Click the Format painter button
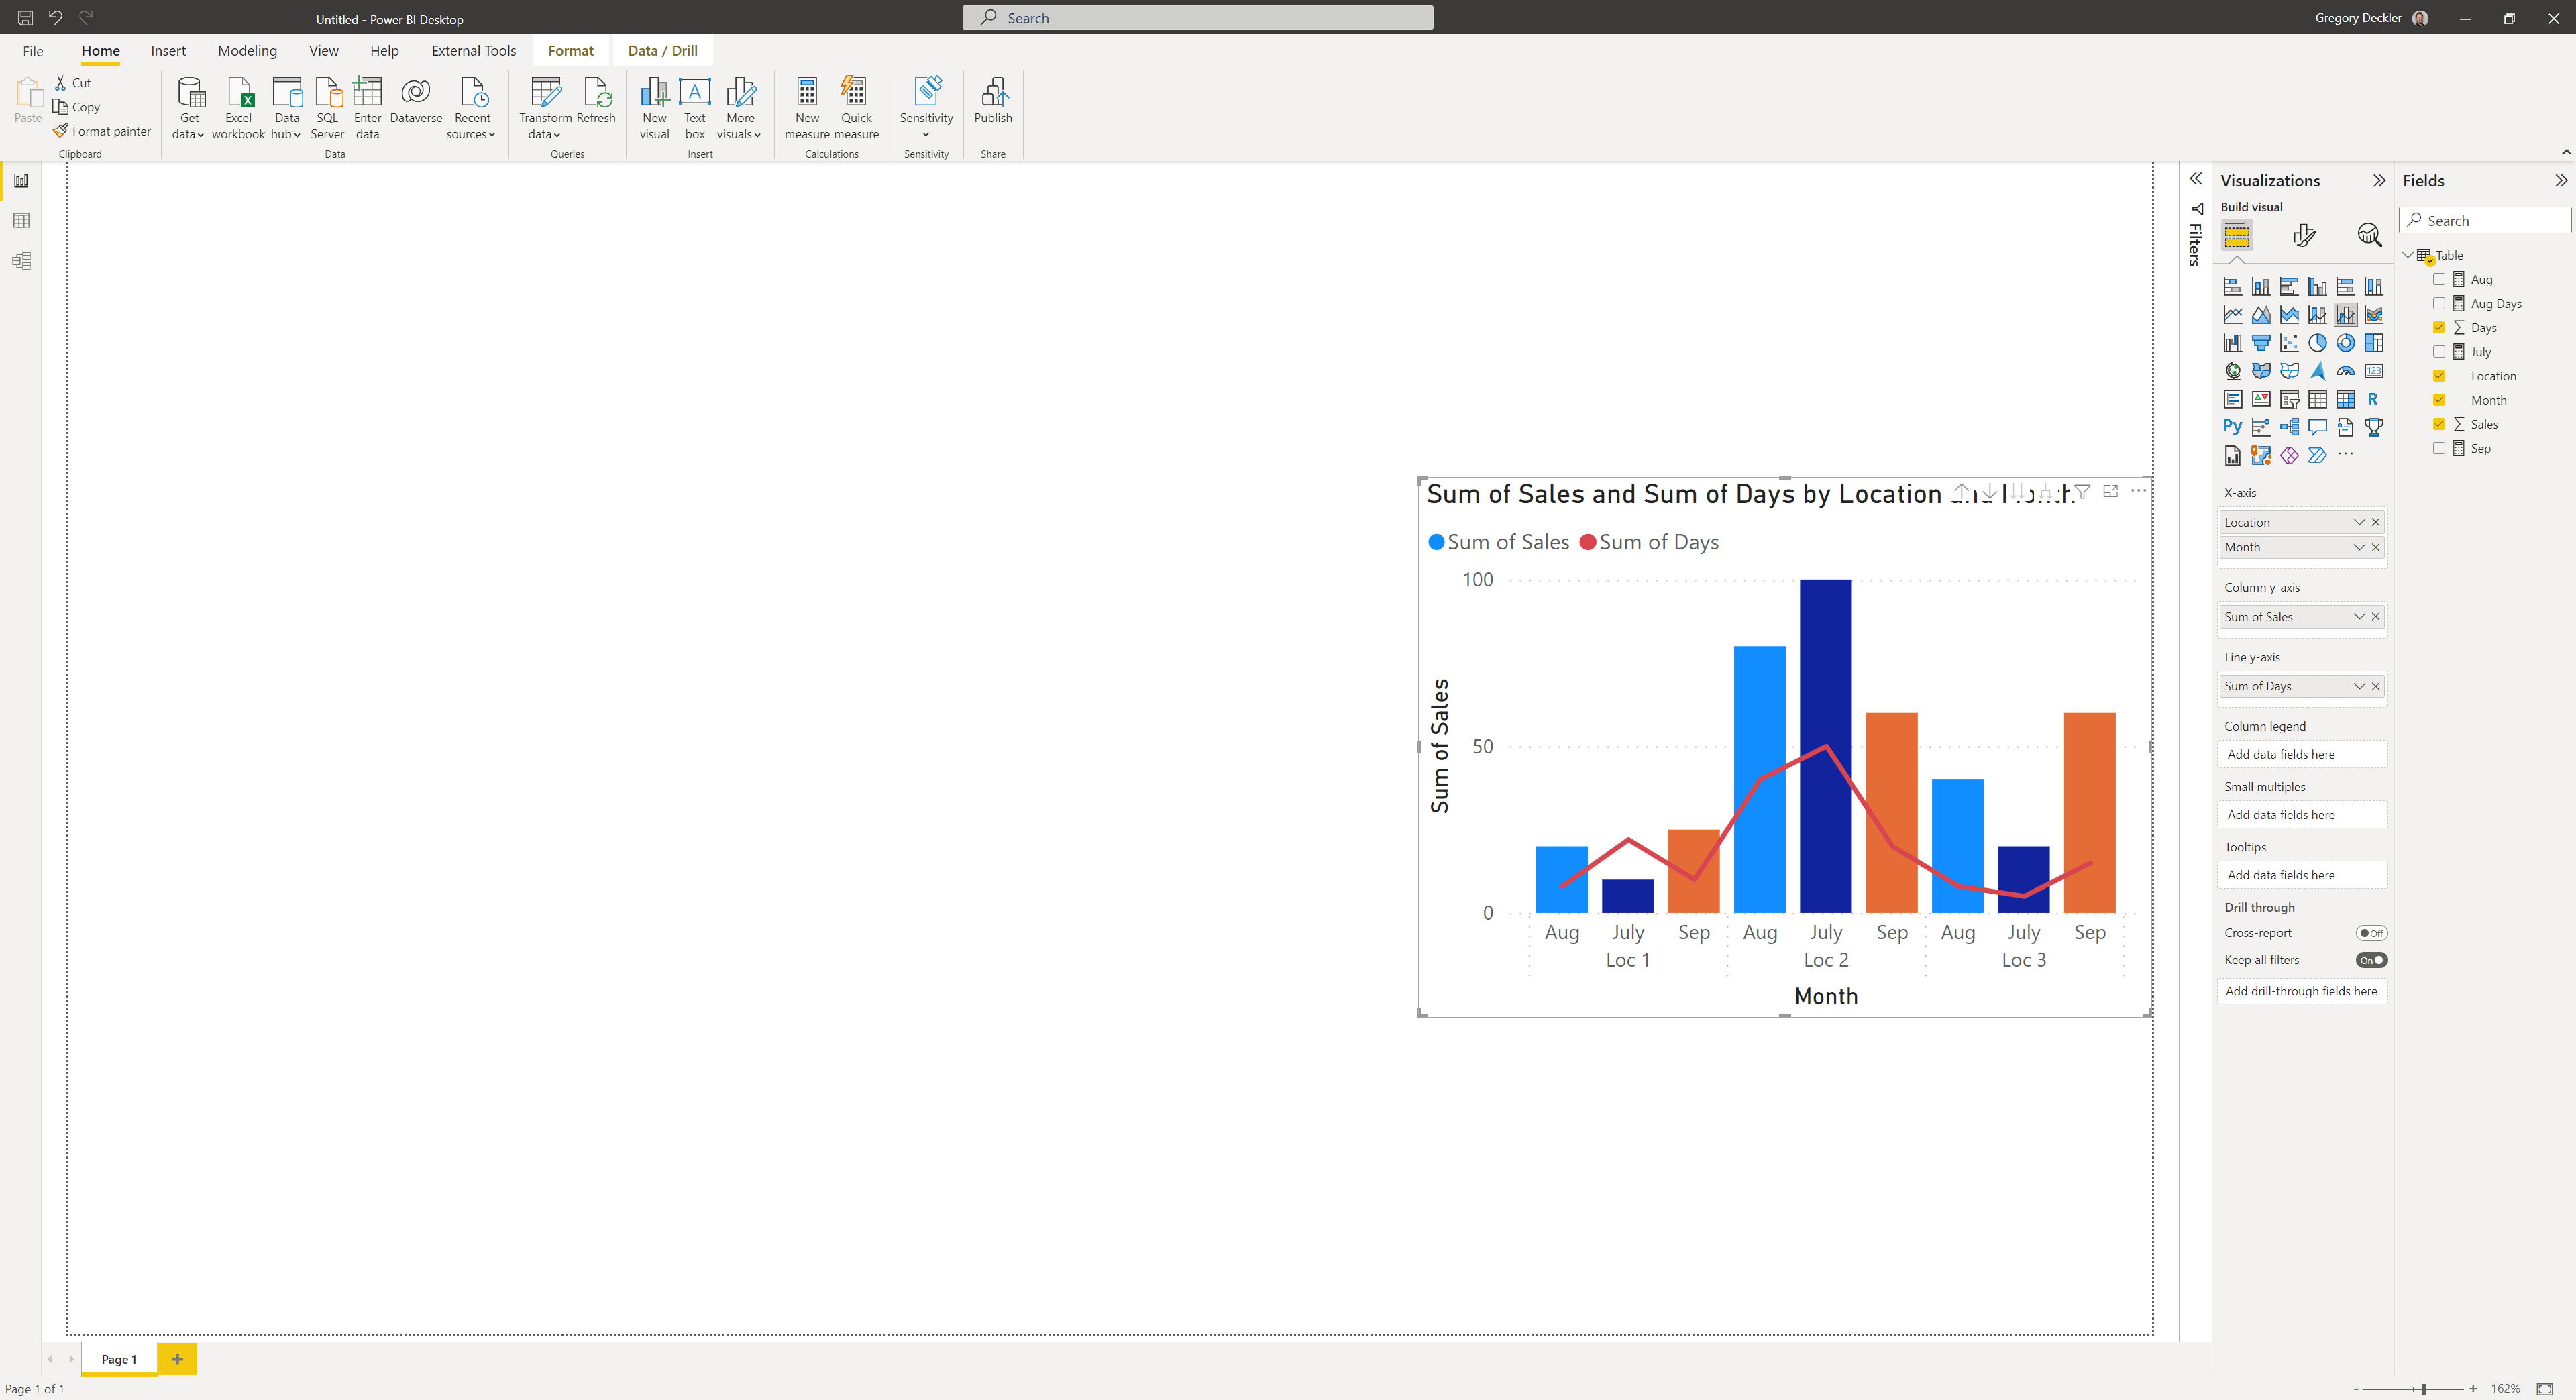Viewport: 2576px width, 1400px height. (103, 131)
